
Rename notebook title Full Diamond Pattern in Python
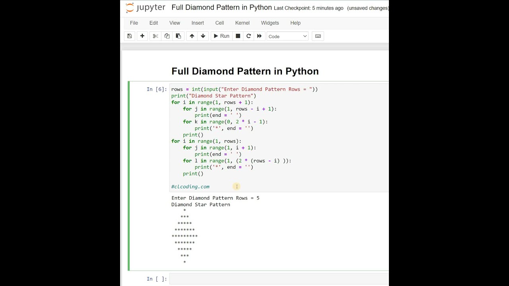[221, 8]
